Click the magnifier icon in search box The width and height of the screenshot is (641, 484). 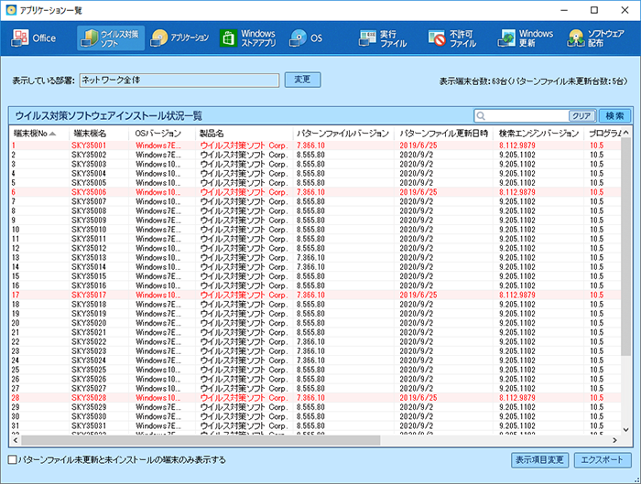pyautogui.click(x=481, y=116)
